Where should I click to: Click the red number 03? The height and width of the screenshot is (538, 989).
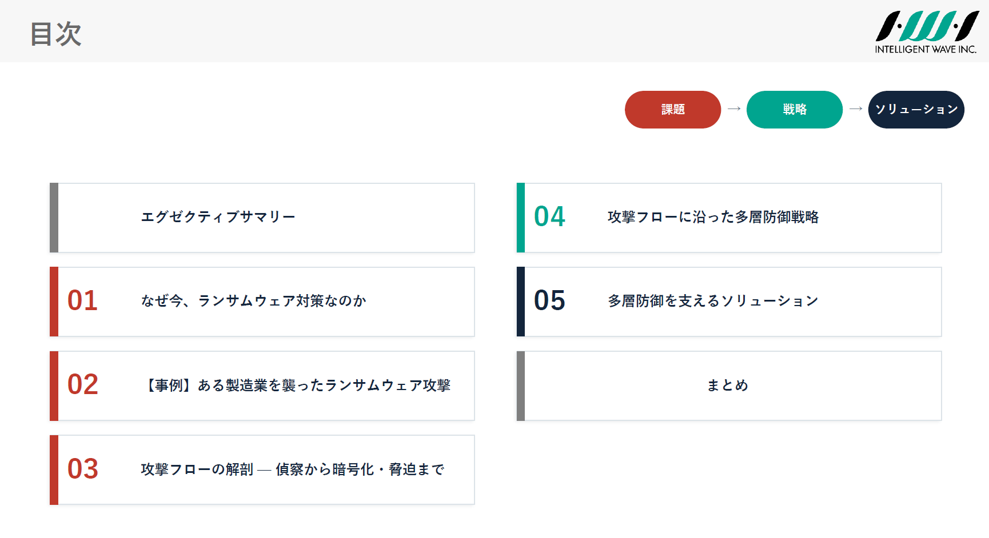pyautogui.click(x=83, y=469)
